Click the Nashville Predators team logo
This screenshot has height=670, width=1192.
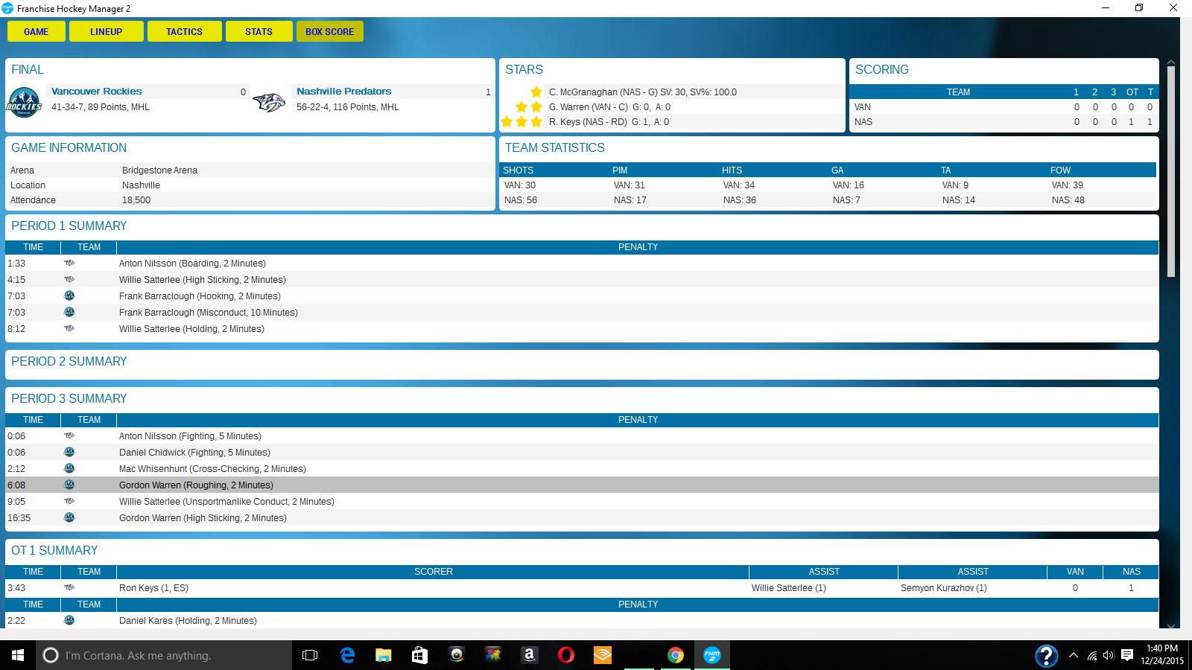click(269, 102)
